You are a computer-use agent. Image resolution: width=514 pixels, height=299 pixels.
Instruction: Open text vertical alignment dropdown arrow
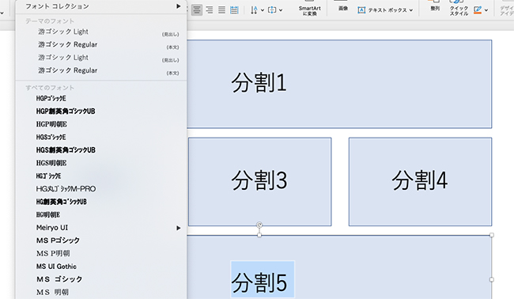(x=281, y=10)
